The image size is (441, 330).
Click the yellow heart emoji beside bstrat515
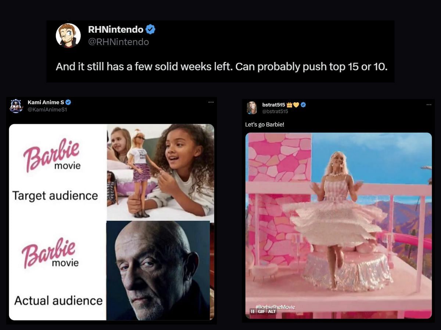point(296,105)
